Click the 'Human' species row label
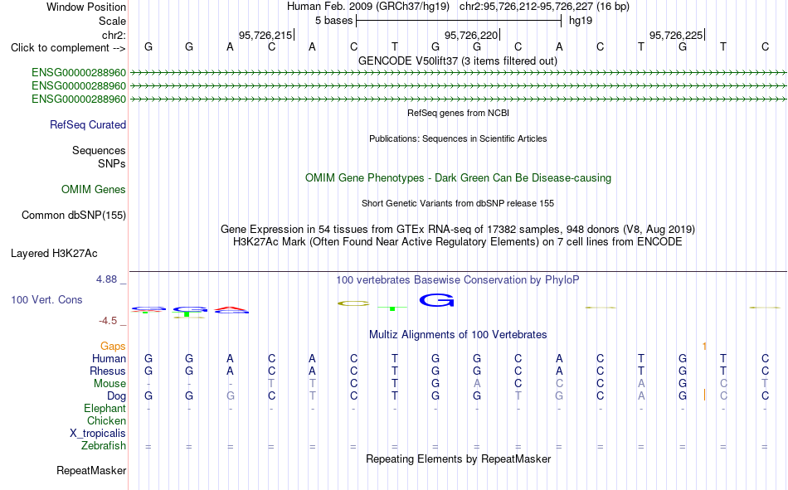This screenshot has width=788, height=490. coord(109,358)
